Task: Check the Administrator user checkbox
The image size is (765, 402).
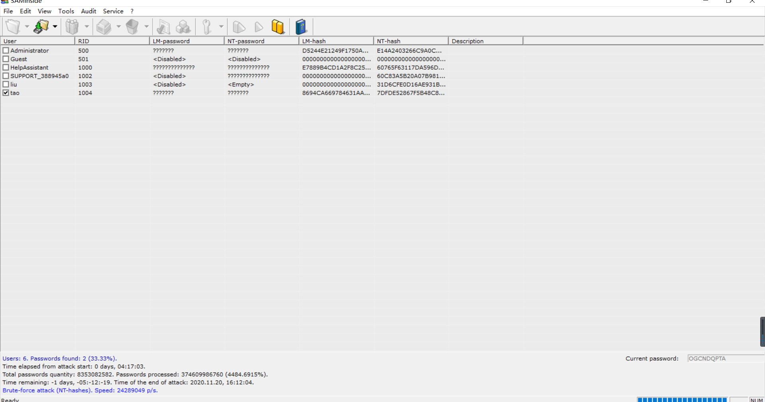Action: (x=6, y=51)
